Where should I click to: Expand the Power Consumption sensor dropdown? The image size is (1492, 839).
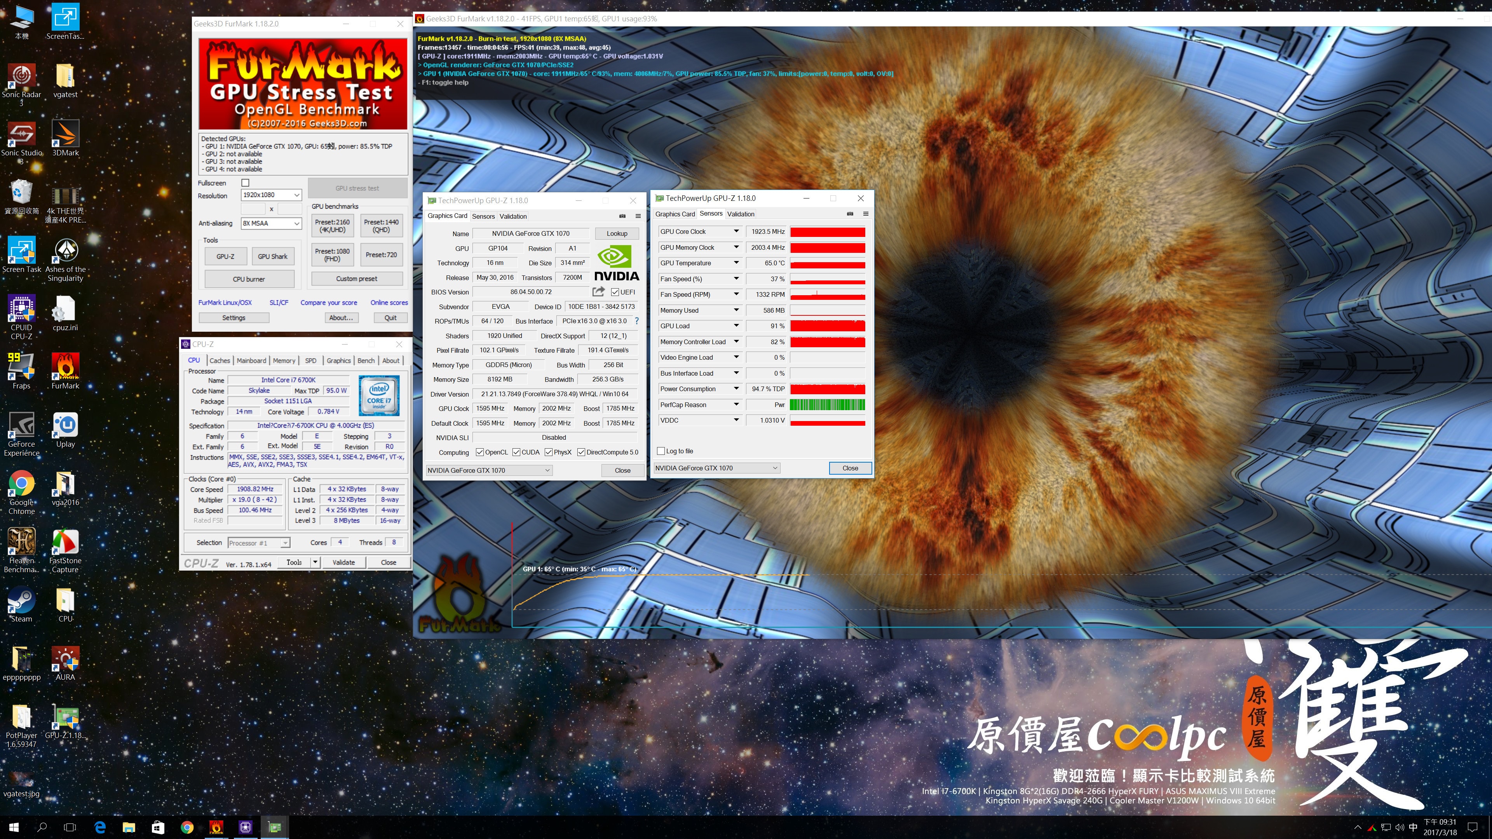tap(736, 388)
